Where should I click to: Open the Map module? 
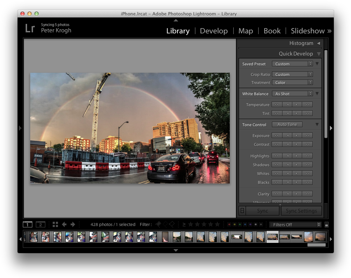246,31
